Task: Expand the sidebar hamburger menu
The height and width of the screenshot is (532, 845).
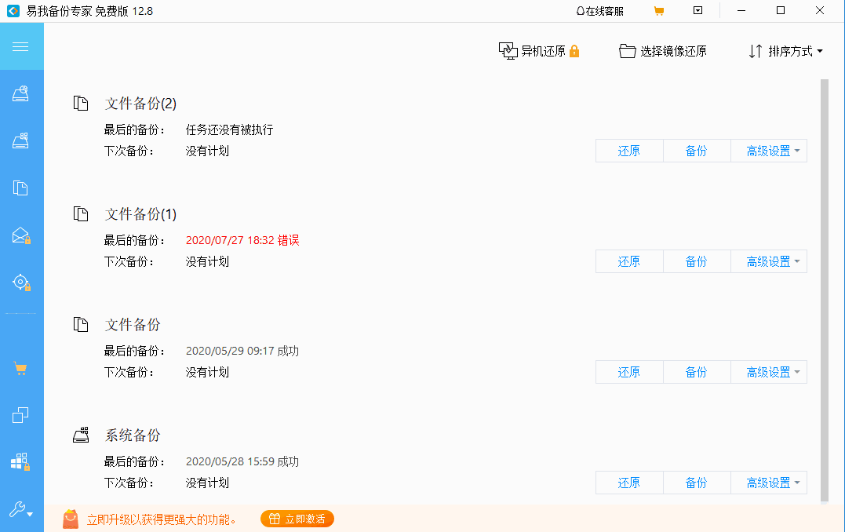Action: tap(21, 46)
